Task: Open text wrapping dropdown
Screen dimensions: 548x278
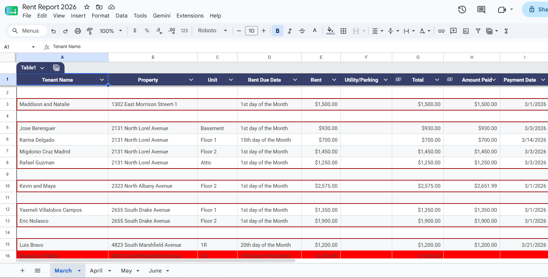Action: click(x=409, y=31)
